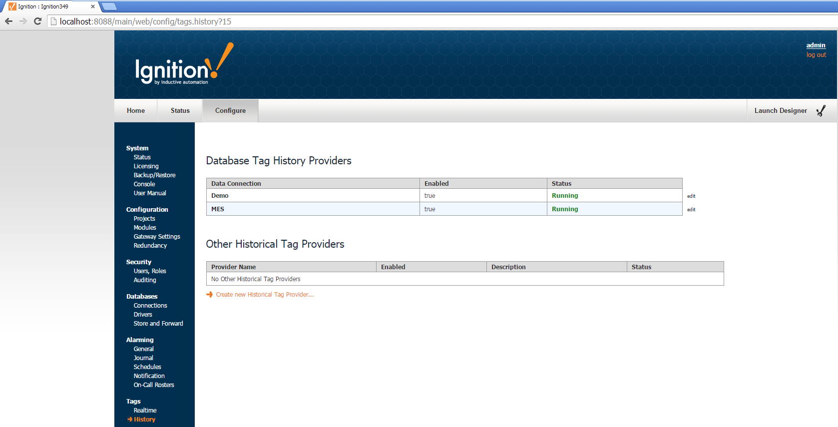This screenshot has width=838, height=427.
Task: Open Licensing in sidebar
Action: point(146,166)
